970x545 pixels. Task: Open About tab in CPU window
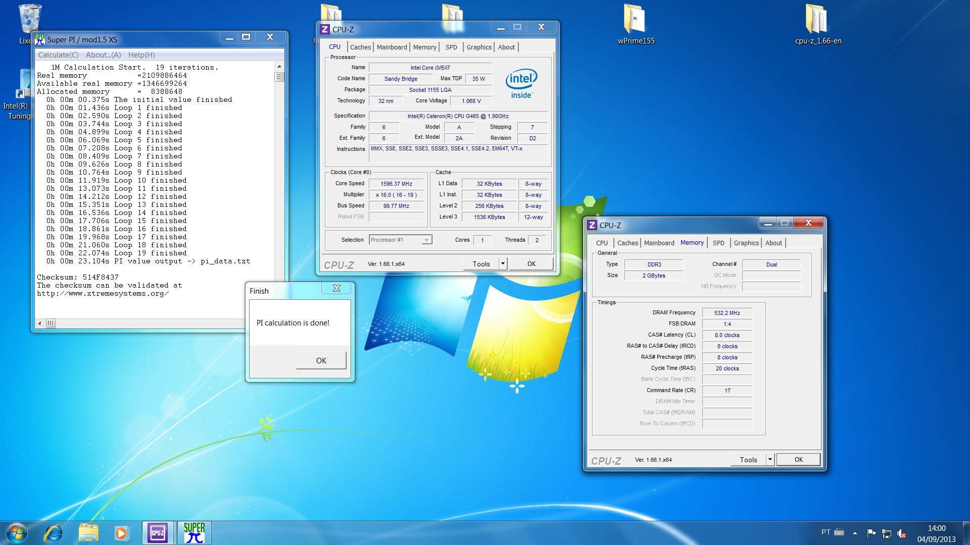click(x=506, y=47)
